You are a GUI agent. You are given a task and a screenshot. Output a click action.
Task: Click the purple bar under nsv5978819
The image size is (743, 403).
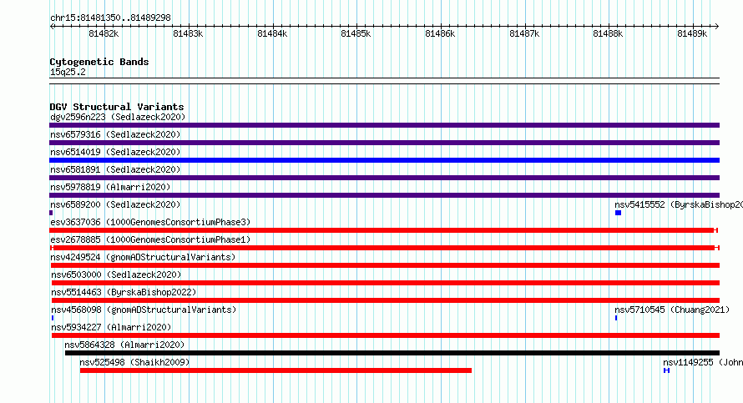[384, 195]
